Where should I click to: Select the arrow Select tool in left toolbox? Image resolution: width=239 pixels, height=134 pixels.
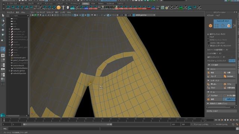[x=3, y=15]
